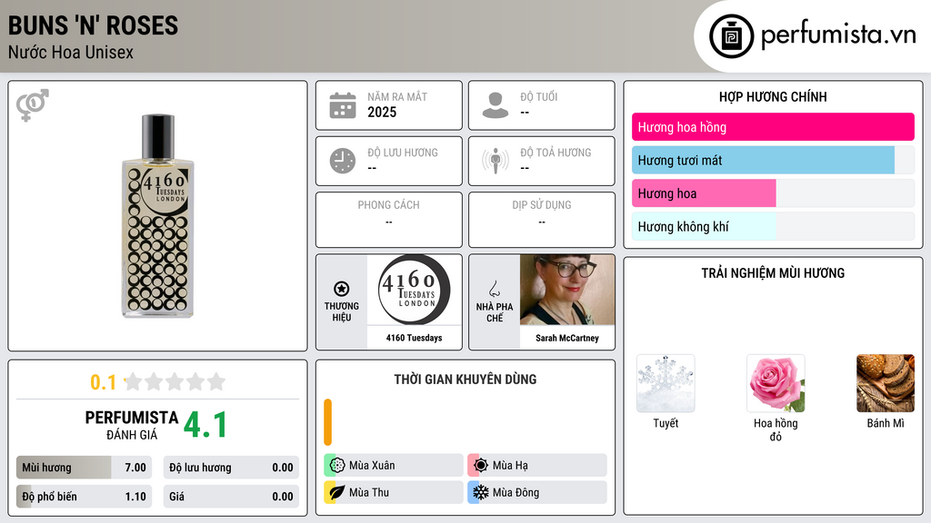Click the sun icon for Mùa Hạ

pyautogui.click(x=481, y=466)
